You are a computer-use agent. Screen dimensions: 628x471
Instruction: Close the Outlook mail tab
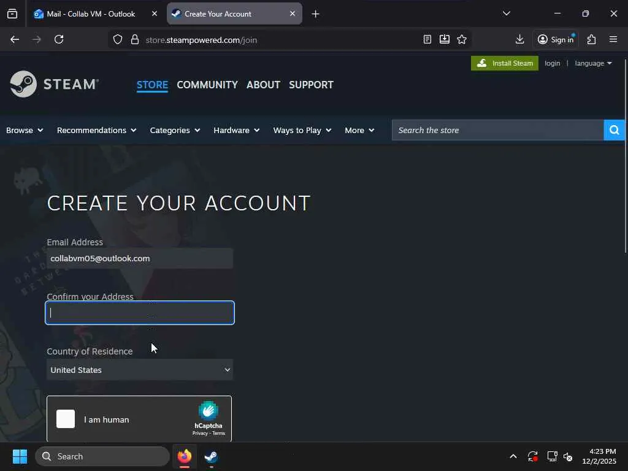(x=155, y=13)
